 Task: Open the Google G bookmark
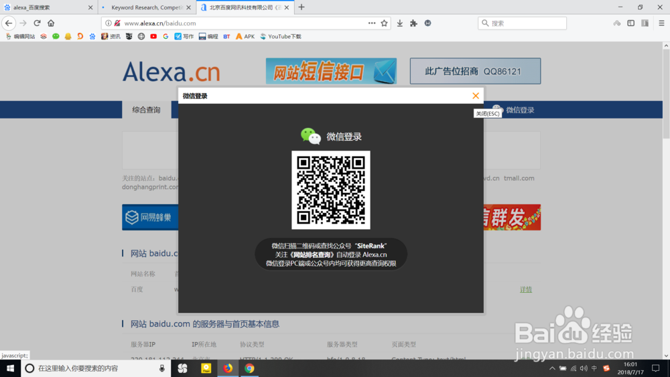click(165, 36)
